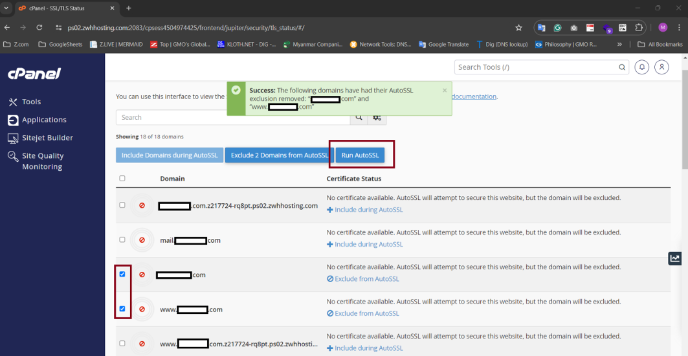Open the Grammarly extension icon

(558, 28)
